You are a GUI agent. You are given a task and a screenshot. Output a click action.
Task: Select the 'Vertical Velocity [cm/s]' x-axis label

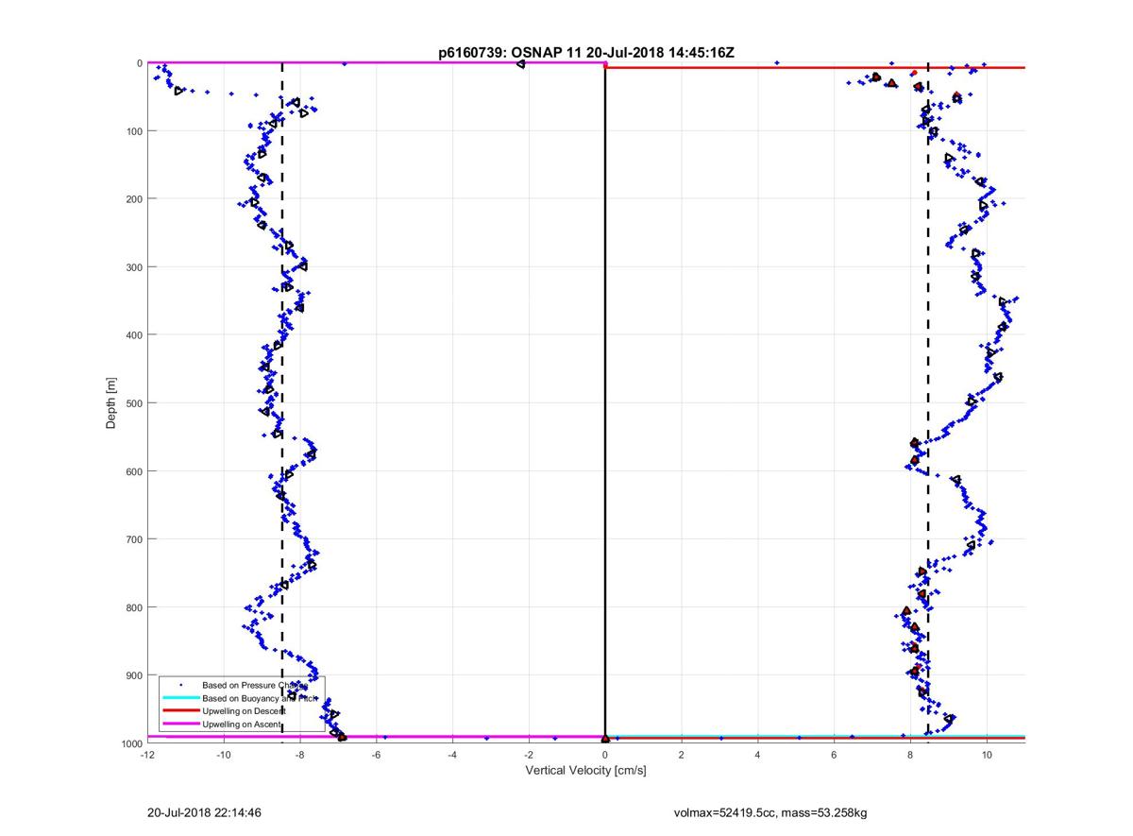click(x=585, y=771)
